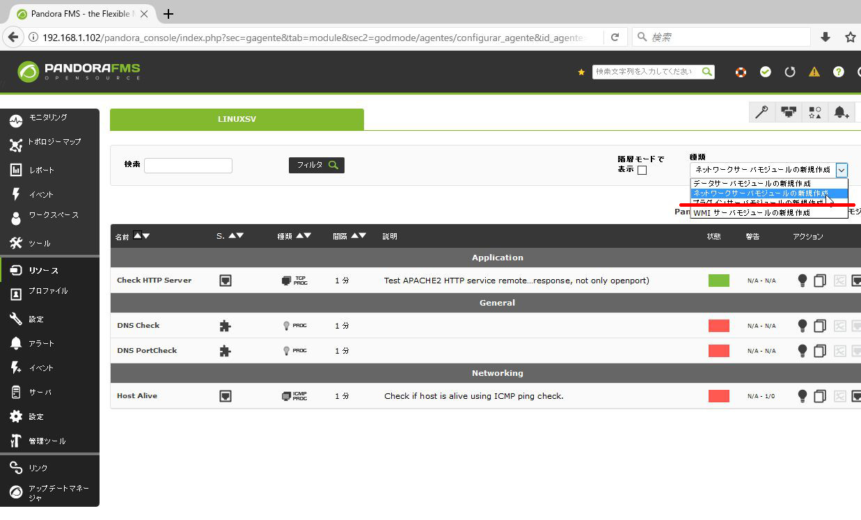Click the browser address bar URL
Viewport: 861px width, 520px height.
click(313, 38)
